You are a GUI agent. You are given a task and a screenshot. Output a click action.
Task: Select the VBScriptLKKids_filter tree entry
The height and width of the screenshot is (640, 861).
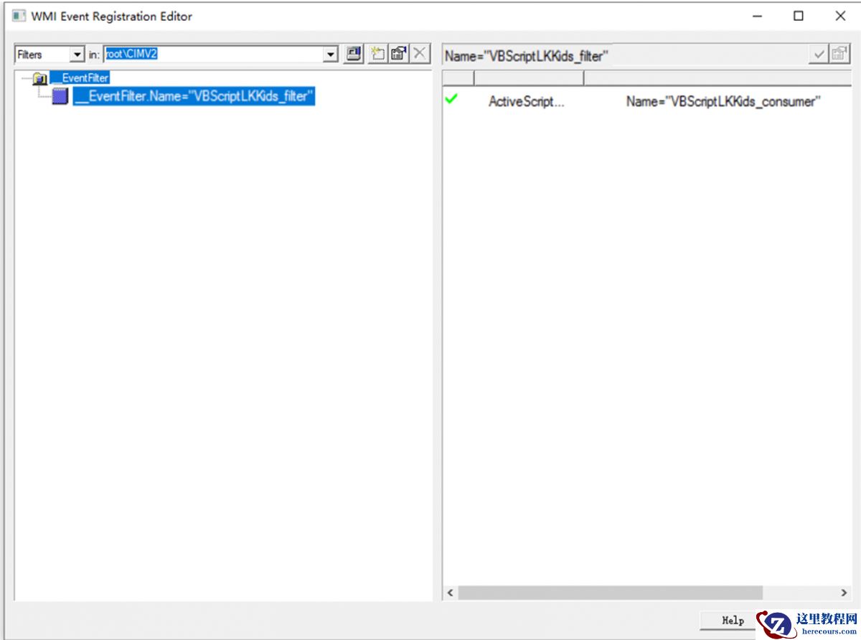(x=194, y=96)
